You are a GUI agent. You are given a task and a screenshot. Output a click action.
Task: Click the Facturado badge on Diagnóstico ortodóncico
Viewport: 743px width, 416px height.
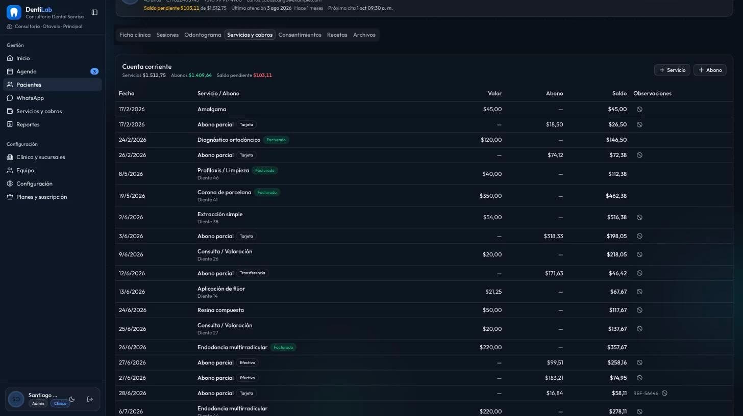(276, 140)
